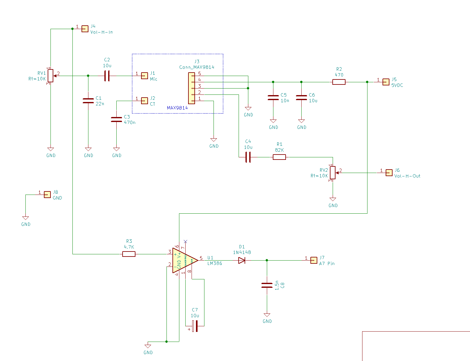Select the no-connect X on LM386 pin 7
The width and height of the screenshot is (470, 361).
point(185,241)
